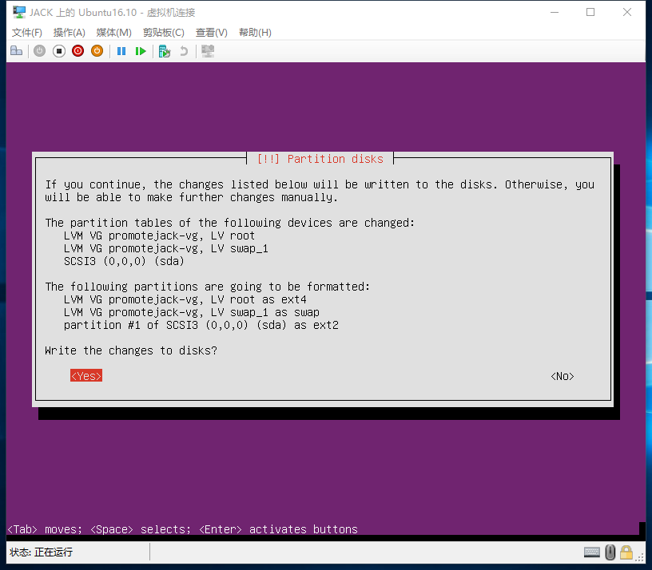Click 'LV swap_1 as swap' line
652x570 pixels.
pos(191,312)
